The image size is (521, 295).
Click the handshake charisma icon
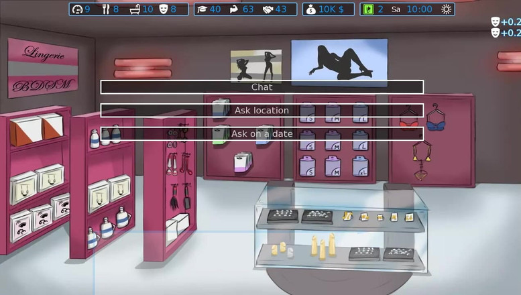268,9
